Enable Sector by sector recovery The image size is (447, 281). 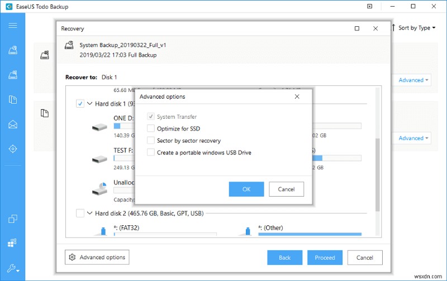pyautogui.click(x=150, y=140)
